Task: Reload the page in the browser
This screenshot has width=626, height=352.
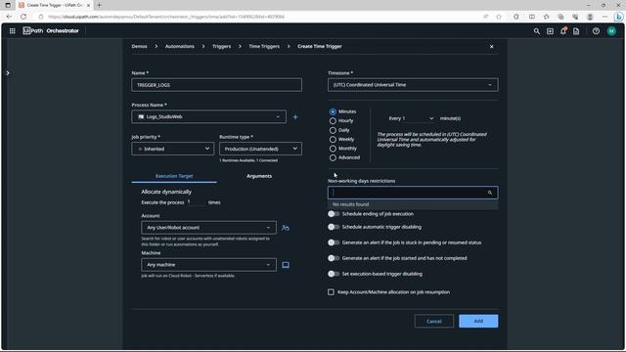Action: tap(23, 17)
